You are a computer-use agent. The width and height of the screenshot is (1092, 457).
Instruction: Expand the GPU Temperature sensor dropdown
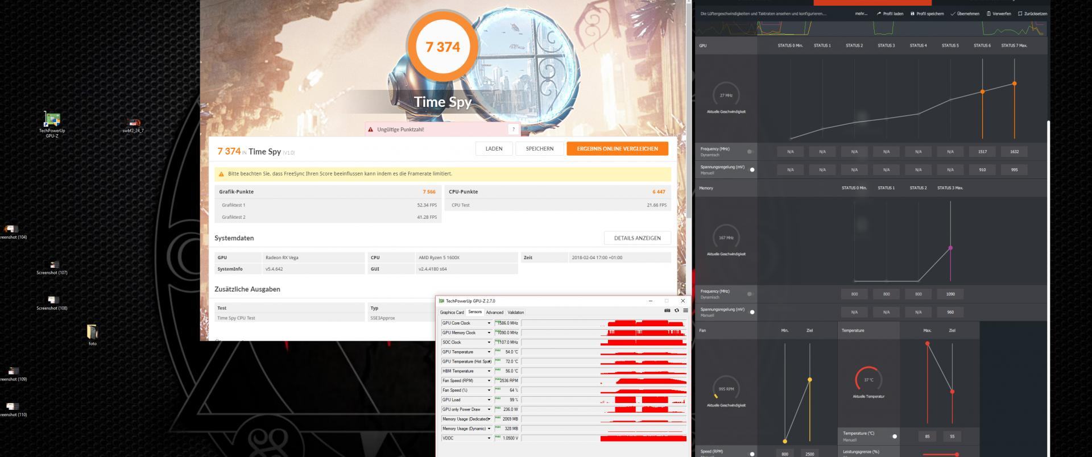point(489,352)
